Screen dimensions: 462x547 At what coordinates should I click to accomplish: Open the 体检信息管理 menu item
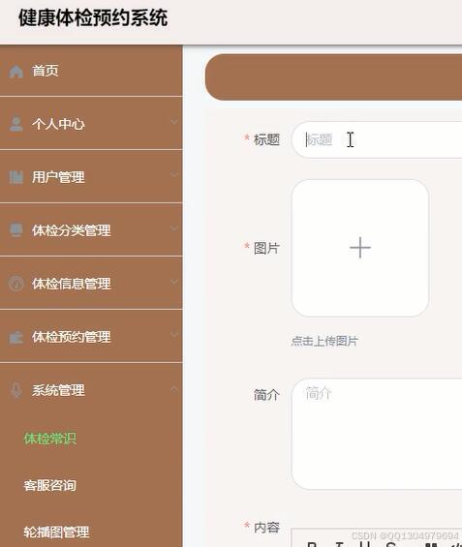91,284
